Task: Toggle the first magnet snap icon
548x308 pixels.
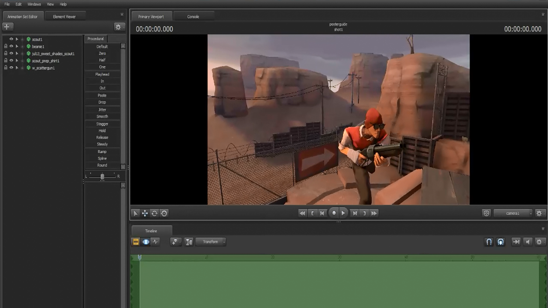Action: tap(489, 242)
